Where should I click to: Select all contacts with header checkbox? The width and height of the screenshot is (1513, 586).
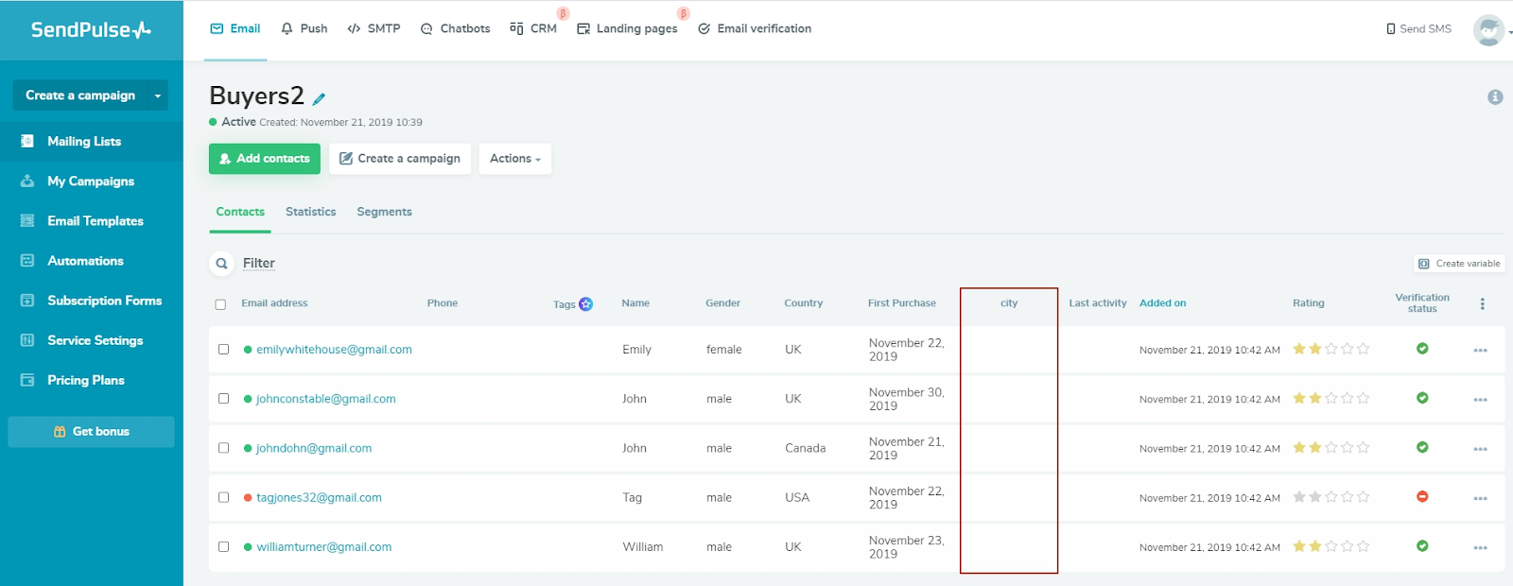[x=220, y=304]
